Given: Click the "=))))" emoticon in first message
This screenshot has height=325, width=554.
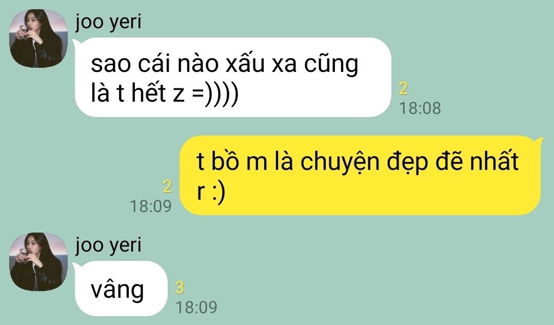Looking at the screenshot, I should 215,94.
